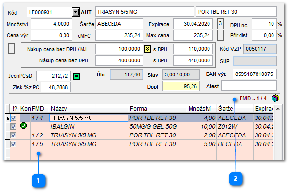Click the FMD column header

tap(40, 109)
